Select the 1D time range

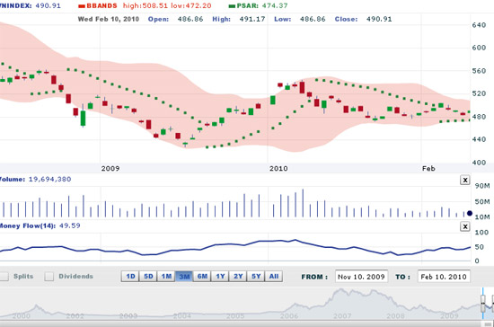[130, 277]
